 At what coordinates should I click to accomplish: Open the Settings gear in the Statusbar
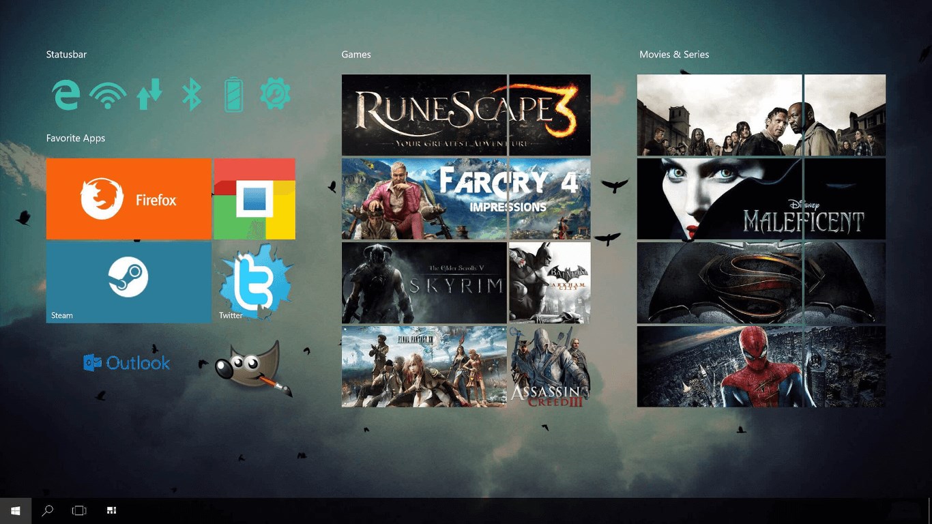[x=275, y=94]
